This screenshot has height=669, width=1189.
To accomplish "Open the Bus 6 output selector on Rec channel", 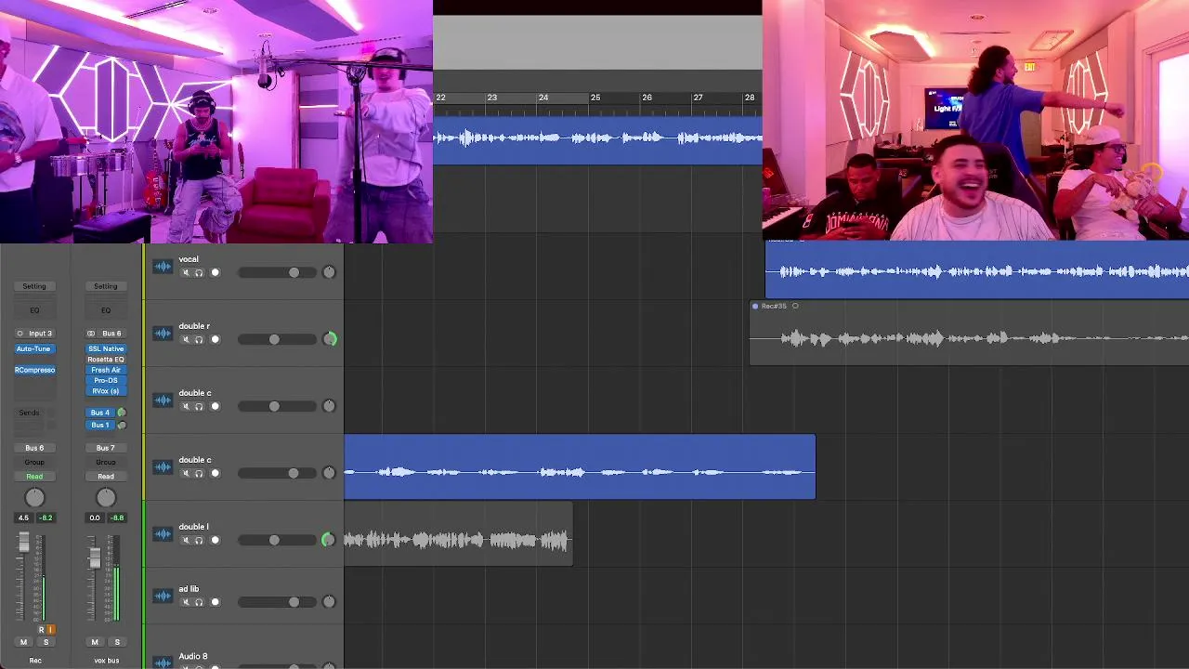I will click(34, 448).
